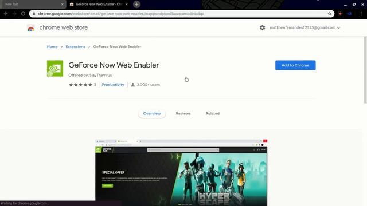The width and height of the screenshot is (367, 206).
Task: Reload the page with the refresh icon
Action: pyautogui.click(x=23, y=14)
